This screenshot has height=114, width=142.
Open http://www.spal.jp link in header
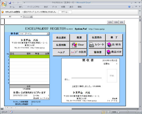click(97, 29)
